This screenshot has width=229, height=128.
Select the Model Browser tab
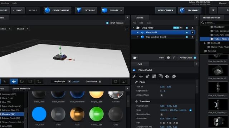[211, 17]
